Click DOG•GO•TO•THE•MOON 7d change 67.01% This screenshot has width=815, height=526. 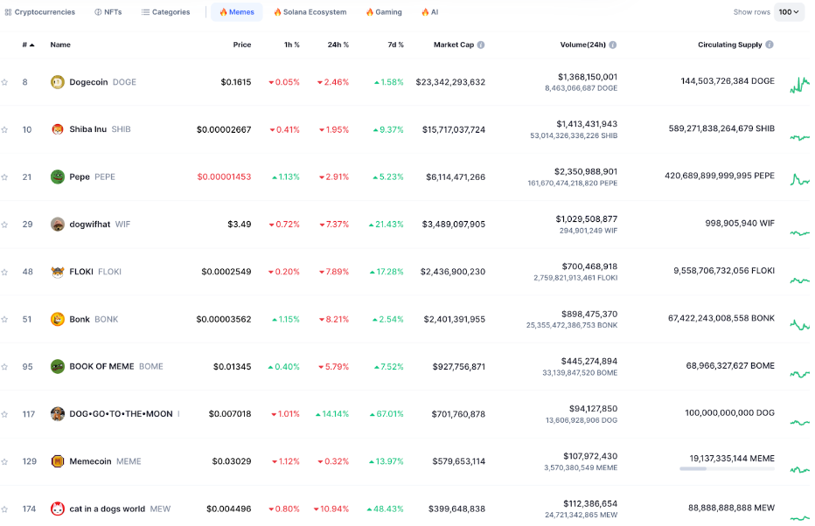(x=387, y=414)
